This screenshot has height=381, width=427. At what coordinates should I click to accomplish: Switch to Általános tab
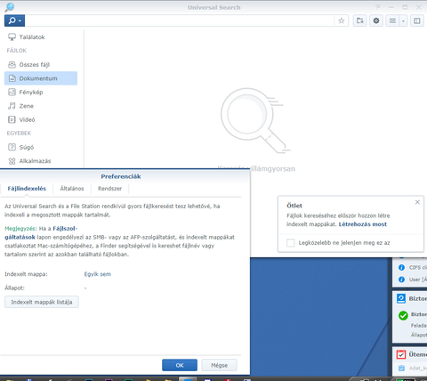click(x=72, y=189)
